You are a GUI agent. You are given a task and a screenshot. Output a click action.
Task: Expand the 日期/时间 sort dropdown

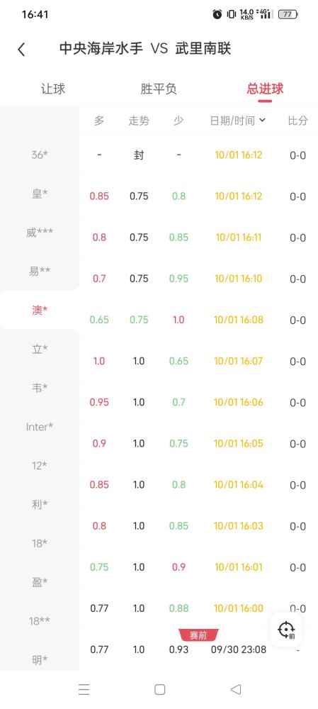tap(237, 121)
